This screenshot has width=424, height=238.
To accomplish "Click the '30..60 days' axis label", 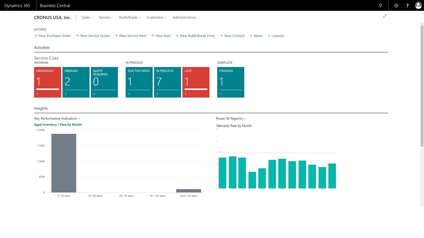I will point(95,196).
